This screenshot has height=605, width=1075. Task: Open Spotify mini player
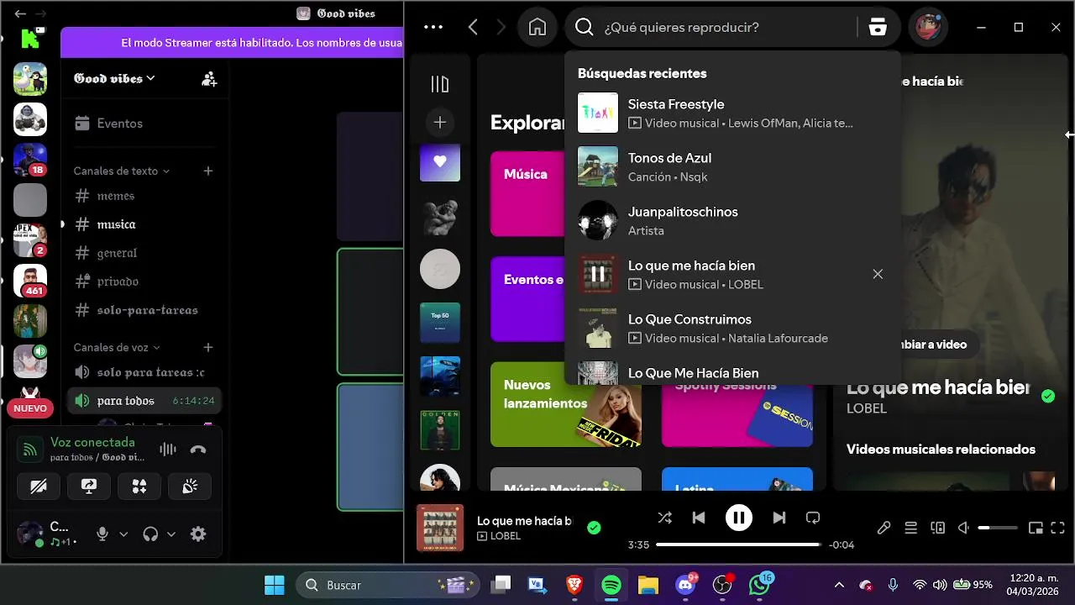(1036, 528)
